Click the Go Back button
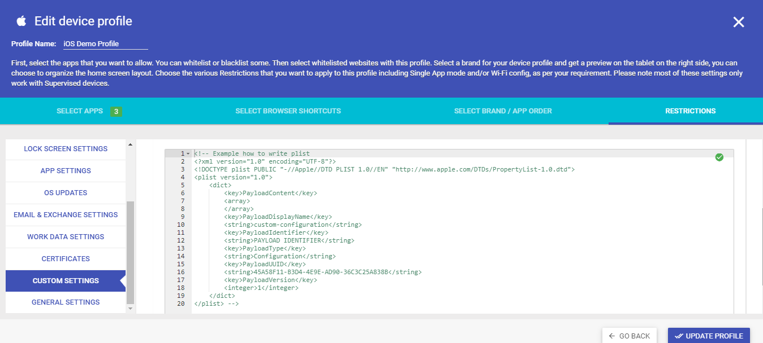763x343 pixels. pyautogui.click(x=630, y=336)
